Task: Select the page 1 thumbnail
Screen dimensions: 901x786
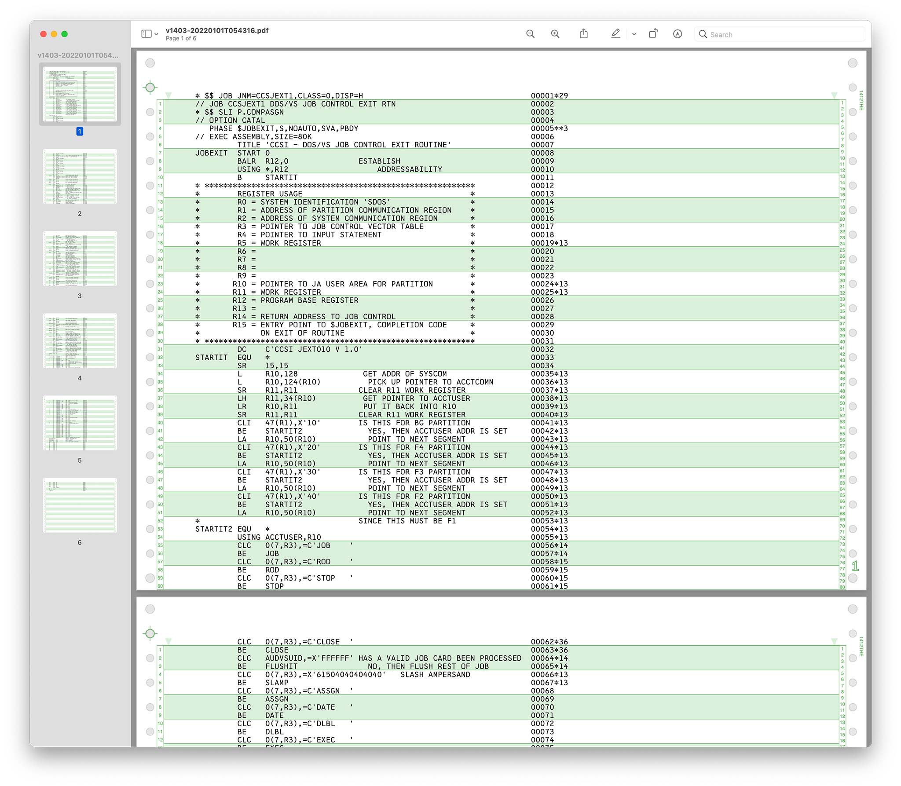Action: pyautogui.click(x=80, y=94)
